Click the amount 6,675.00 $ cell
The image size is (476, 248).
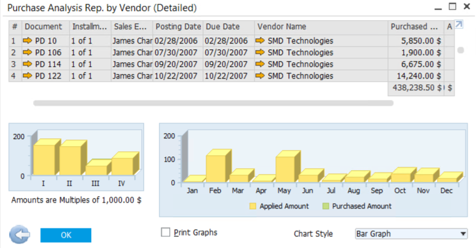(416, 64)
